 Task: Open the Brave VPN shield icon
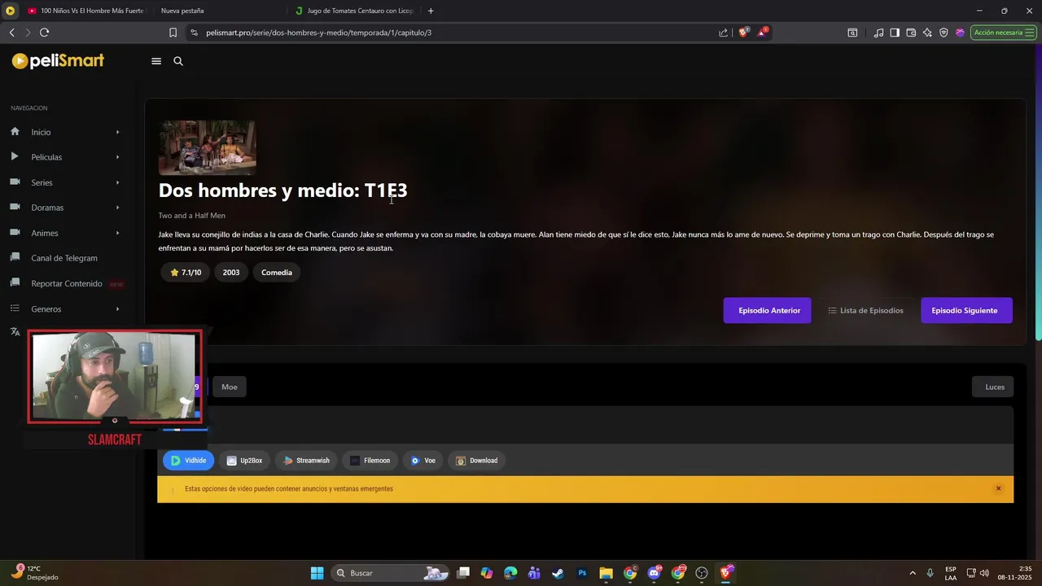coord(943,33)
